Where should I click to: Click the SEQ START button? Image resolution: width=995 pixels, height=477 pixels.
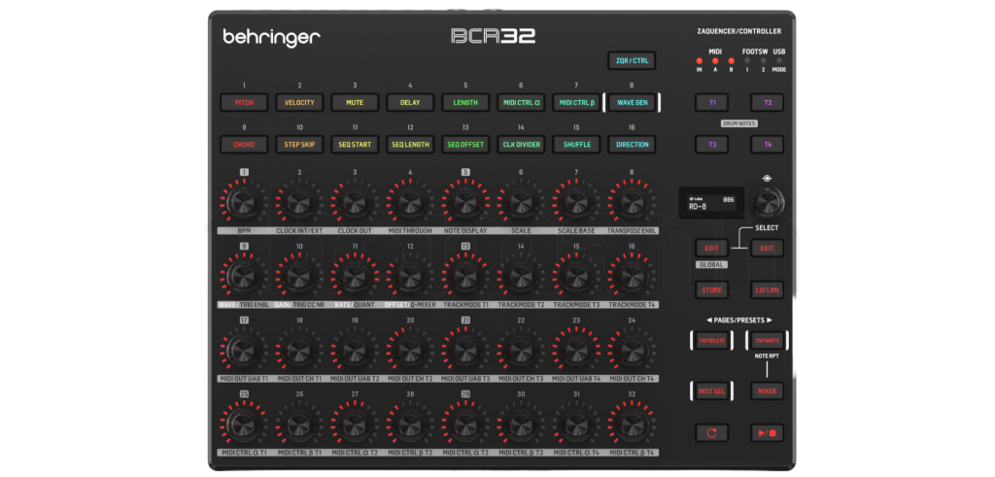(355, 145)
